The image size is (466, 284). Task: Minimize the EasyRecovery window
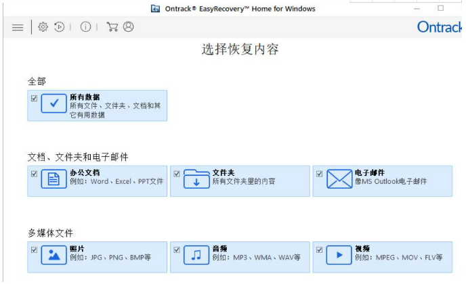(x=417, y=9)
